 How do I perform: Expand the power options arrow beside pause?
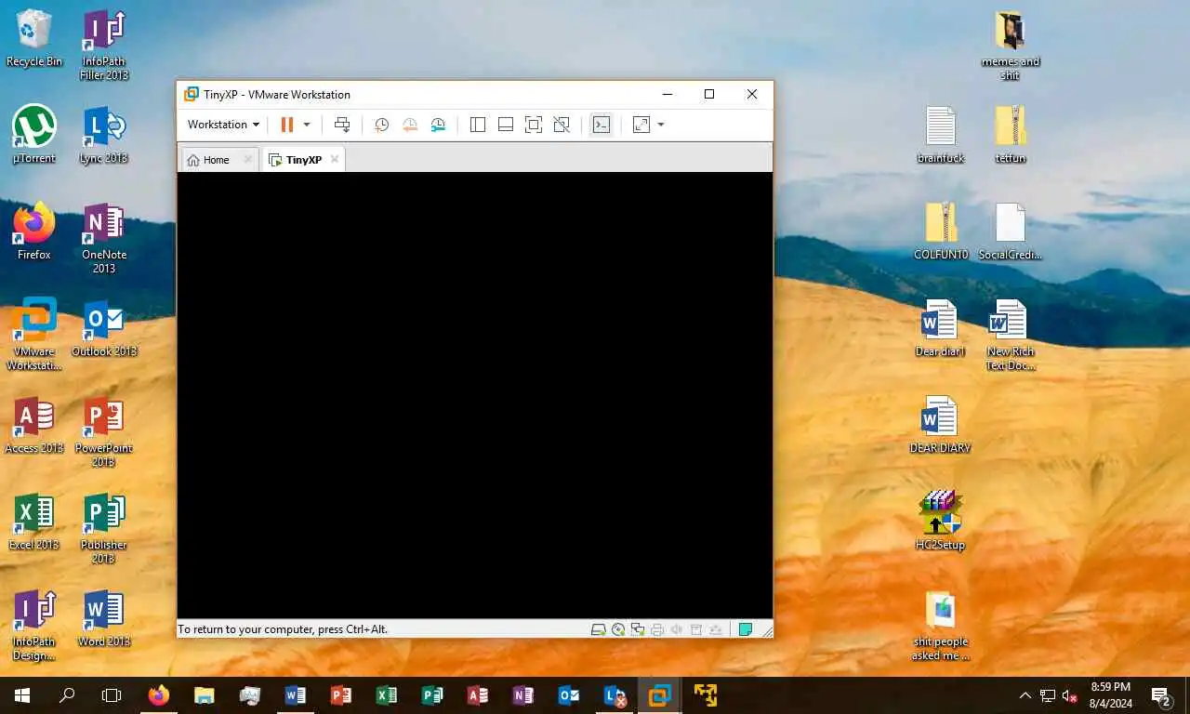click(x=307, y=125)
